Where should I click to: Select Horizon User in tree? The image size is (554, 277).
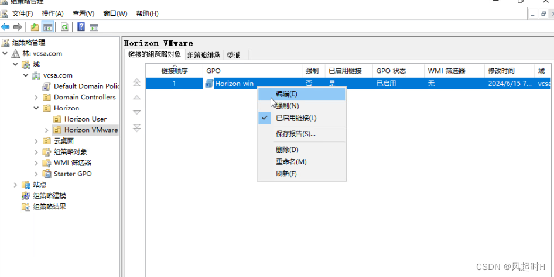point(85,119)
